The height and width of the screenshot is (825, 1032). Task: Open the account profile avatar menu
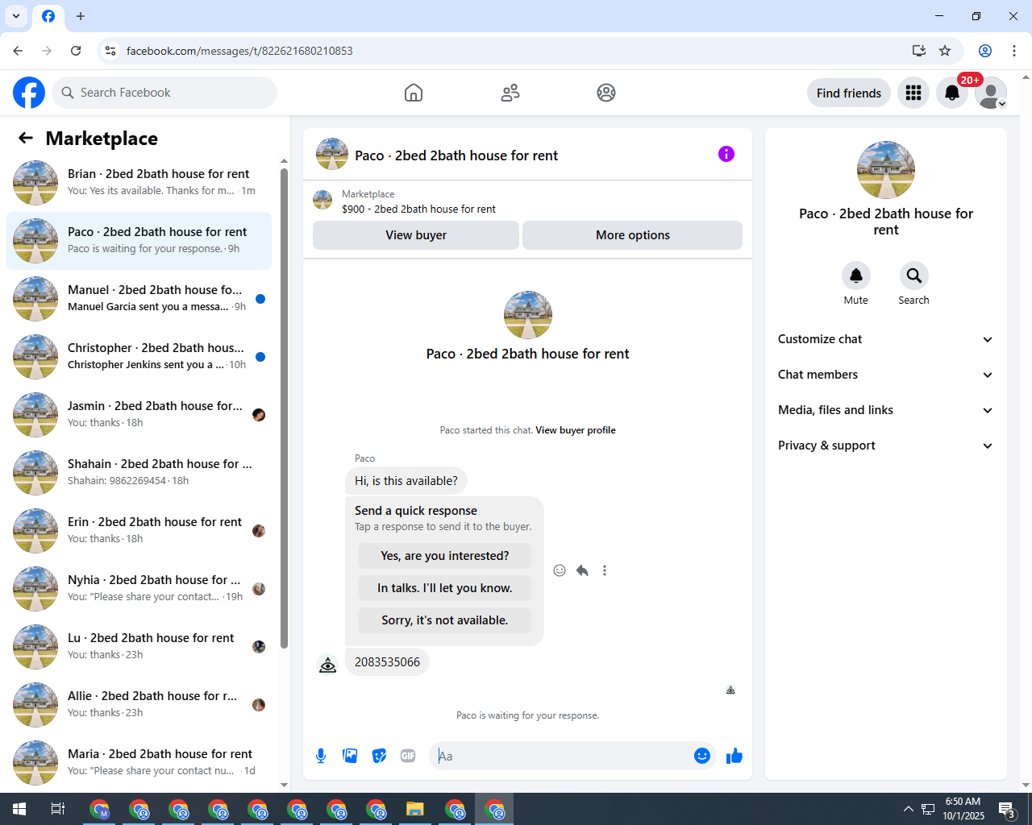click(991, 93)
